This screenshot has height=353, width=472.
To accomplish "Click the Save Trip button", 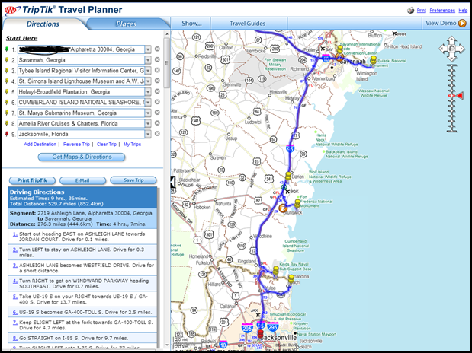I will (133, 180).
